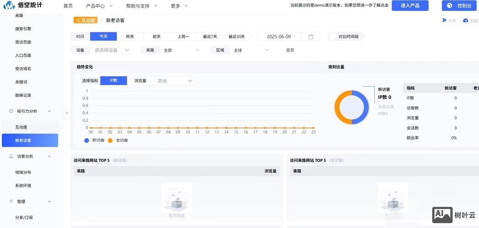Click the 跳出率 row label

pyautogui.click(x=413, y=138)
